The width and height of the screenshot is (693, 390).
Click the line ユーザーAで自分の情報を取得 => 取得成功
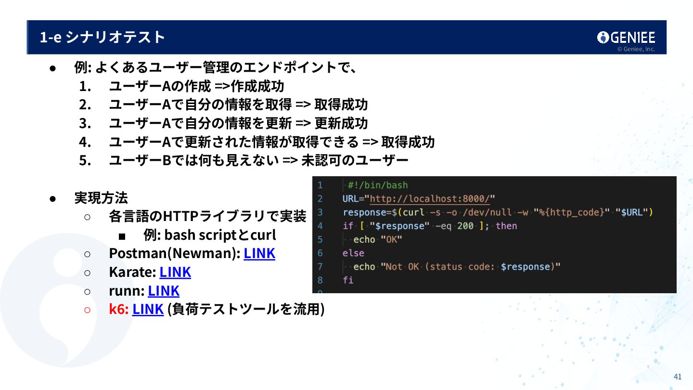click(238, 104)
